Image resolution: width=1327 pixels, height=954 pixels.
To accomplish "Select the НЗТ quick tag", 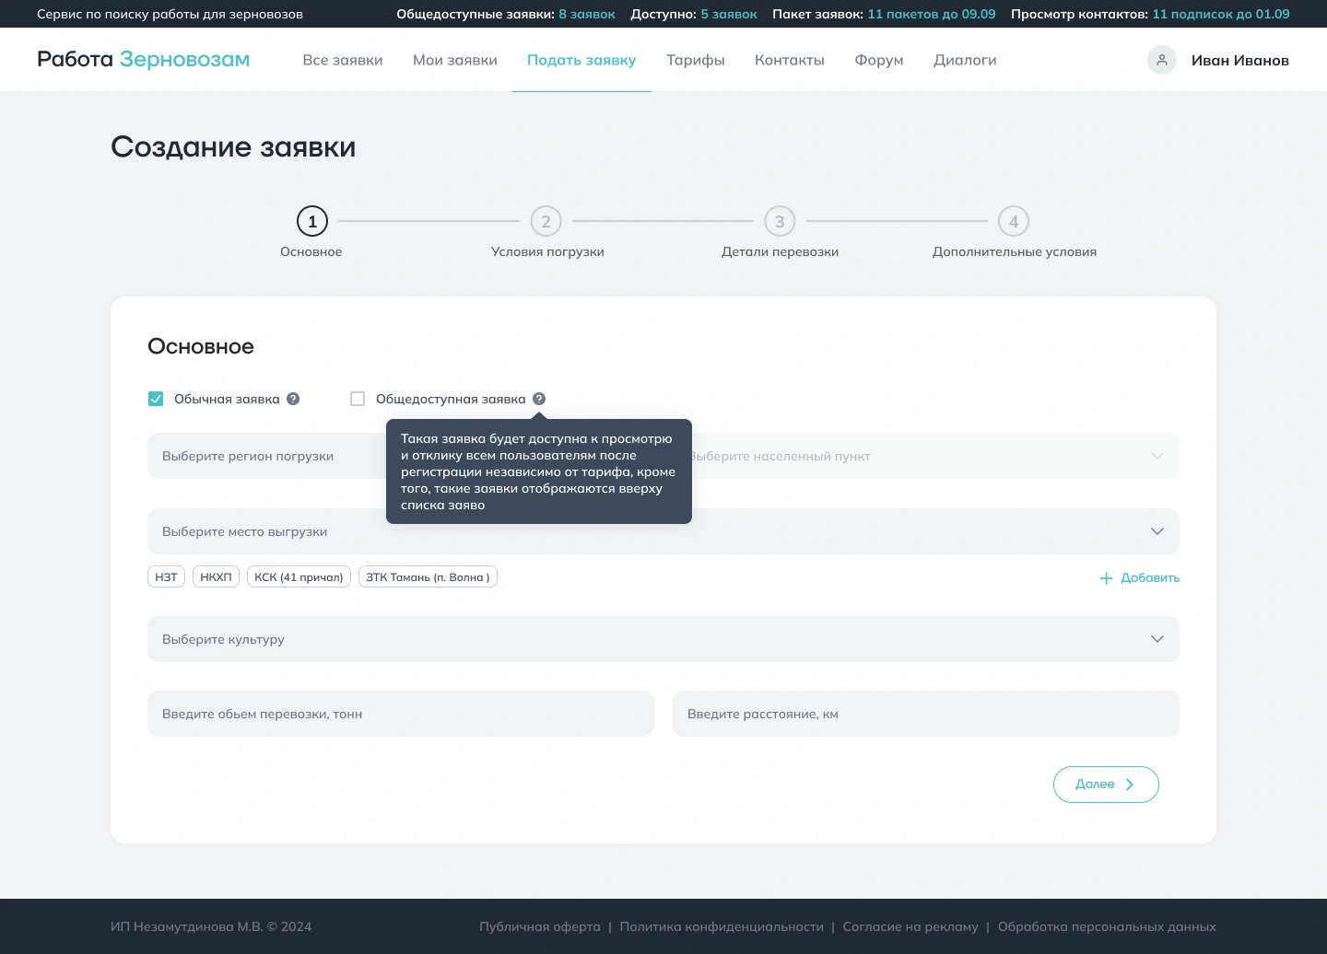I will 166,576.
